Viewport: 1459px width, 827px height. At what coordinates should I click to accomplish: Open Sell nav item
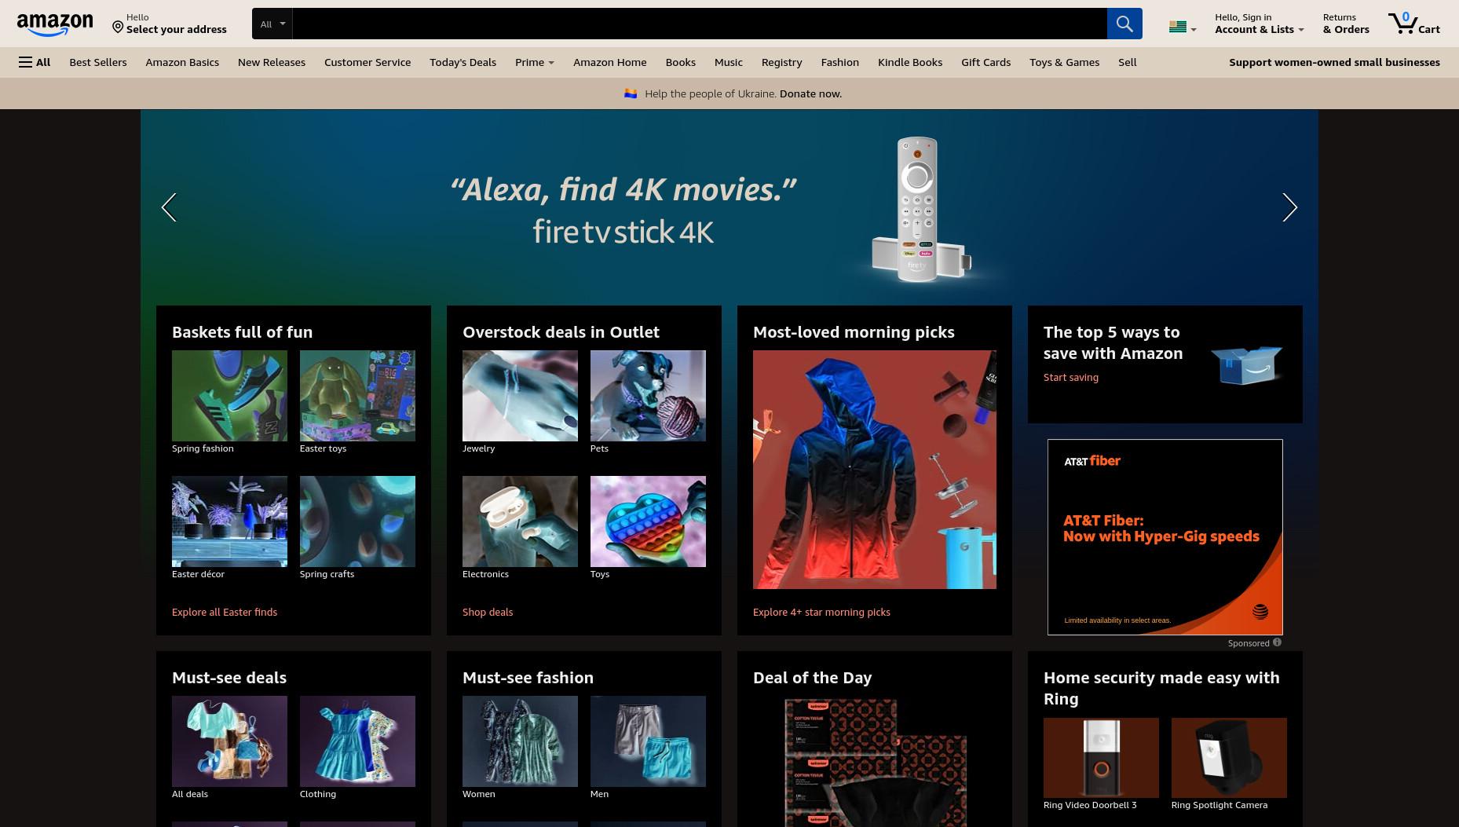tap(1128, 62)
